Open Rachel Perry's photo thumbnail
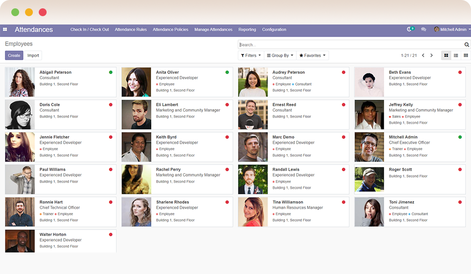This screenshot has width=471, height=274. point(136,180)
